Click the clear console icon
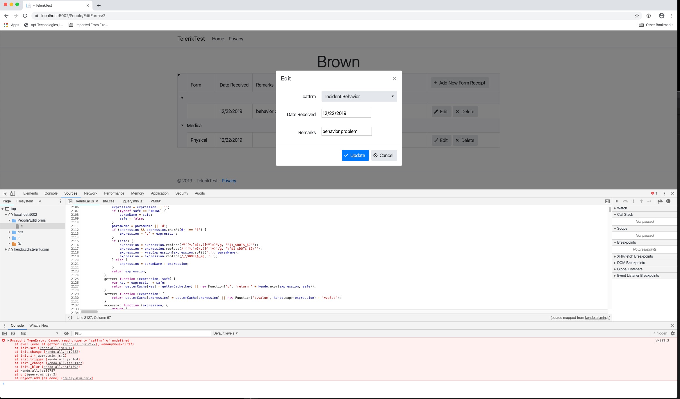Image resolution: width=680 pixels, height=399 pixels. click(x=13, y=333)
